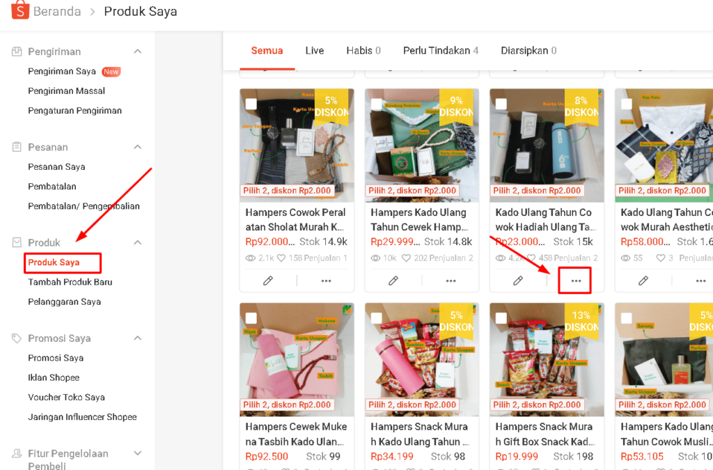Switch to the Perlu Tindakan tab
Image resolution: width=713 pixels, height=470 pixels.
440,51
